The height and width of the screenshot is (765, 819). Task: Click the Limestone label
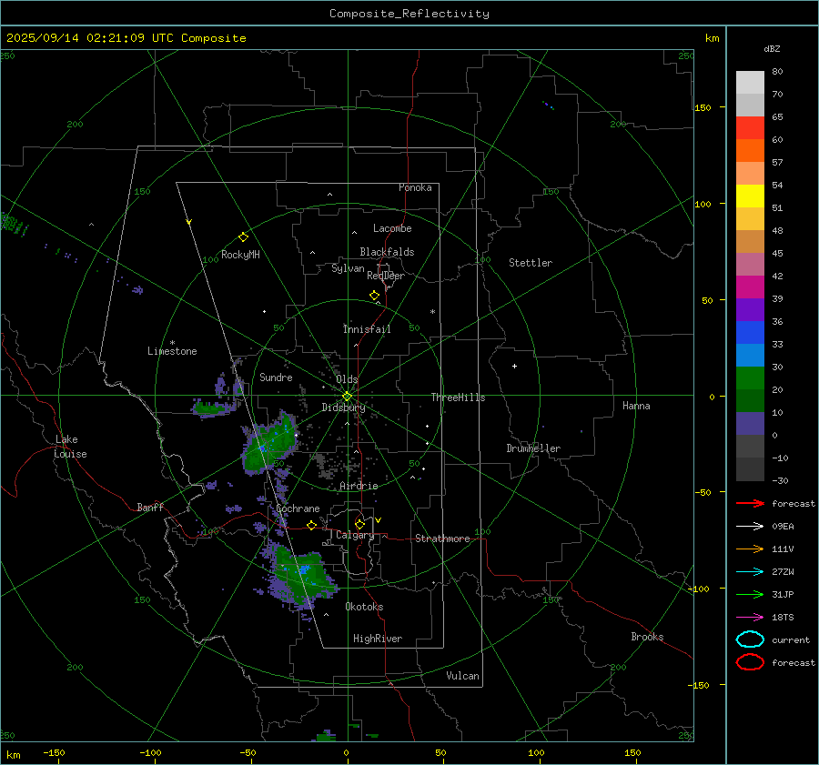[x=172, y=351]
